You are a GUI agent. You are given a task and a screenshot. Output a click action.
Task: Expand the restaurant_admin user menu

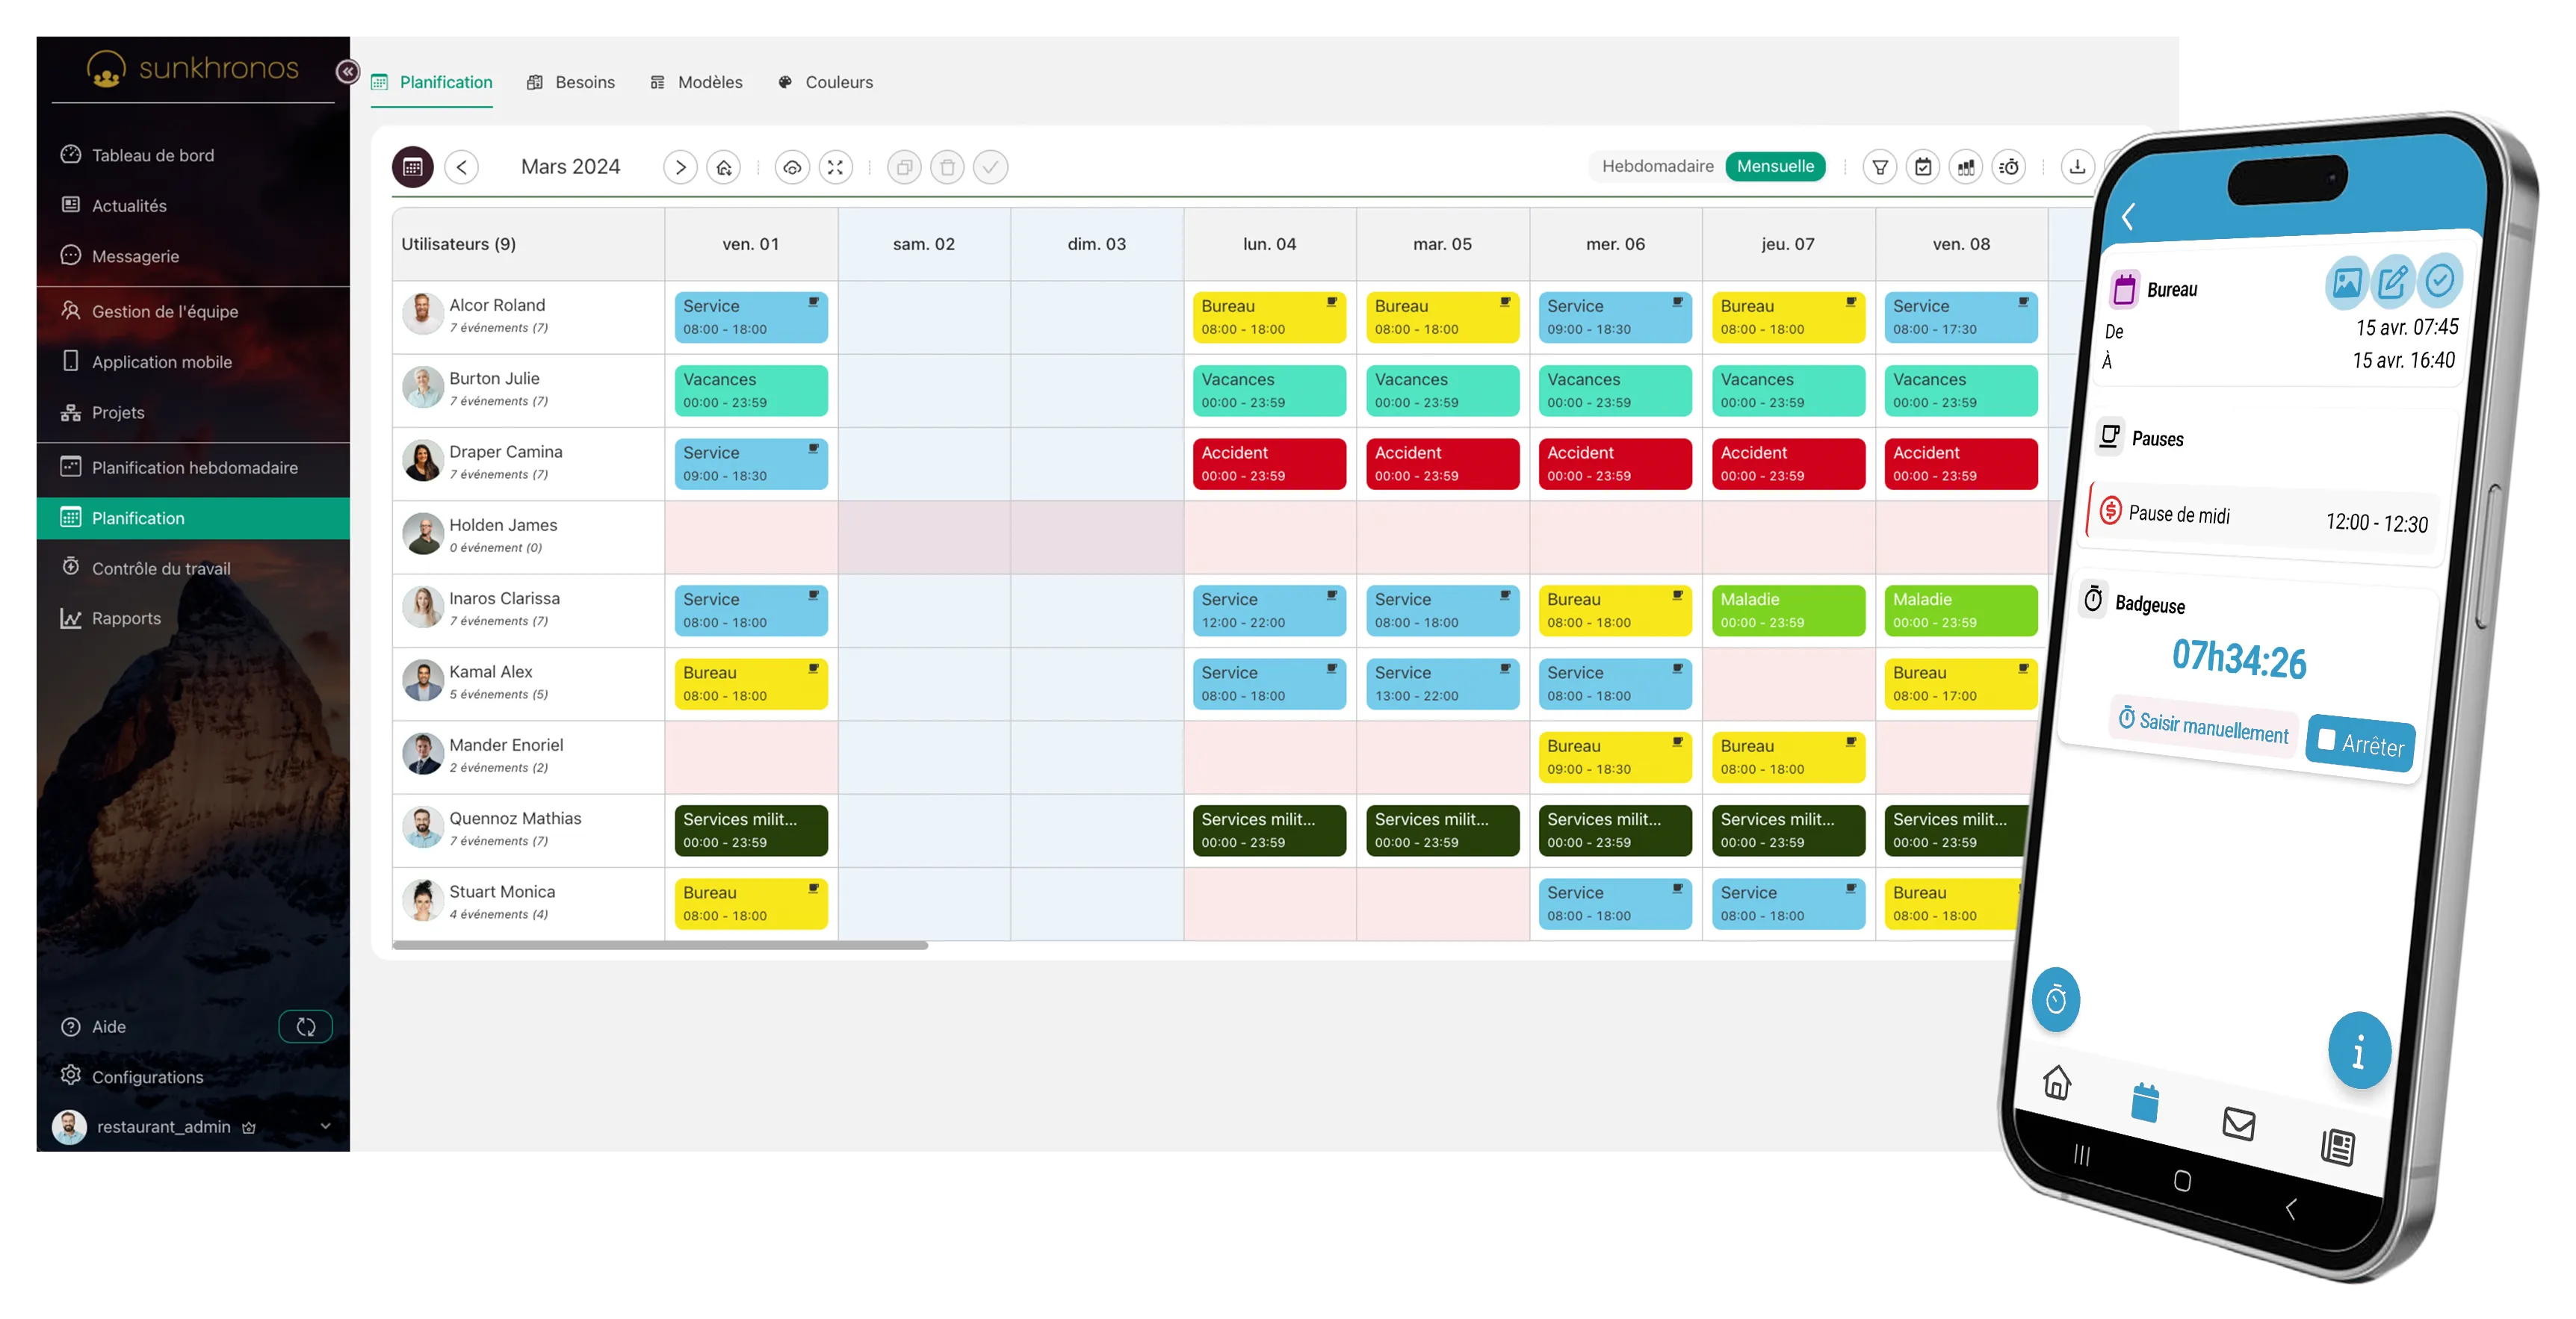(193, 1127)
